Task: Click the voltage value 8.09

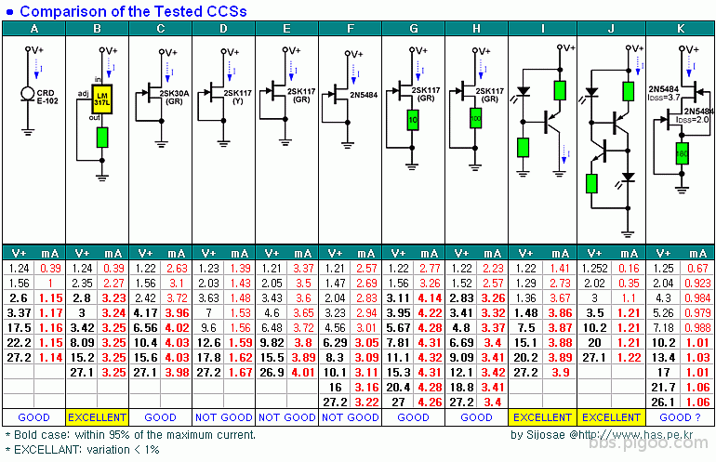Action: pyautogui.click(x=82, y=343)
